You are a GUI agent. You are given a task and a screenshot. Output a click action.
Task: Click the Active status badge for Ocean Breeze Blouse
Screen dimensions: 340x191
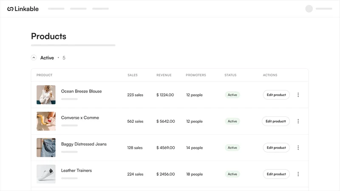[232, 95]
